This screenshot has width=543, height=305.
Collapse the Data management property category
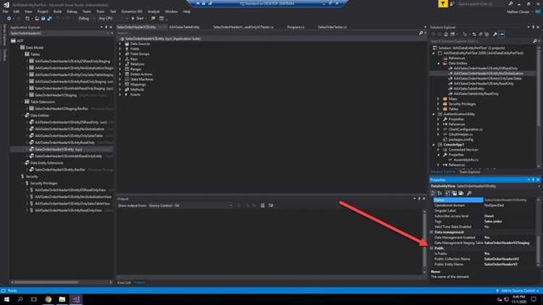[432, 233]
